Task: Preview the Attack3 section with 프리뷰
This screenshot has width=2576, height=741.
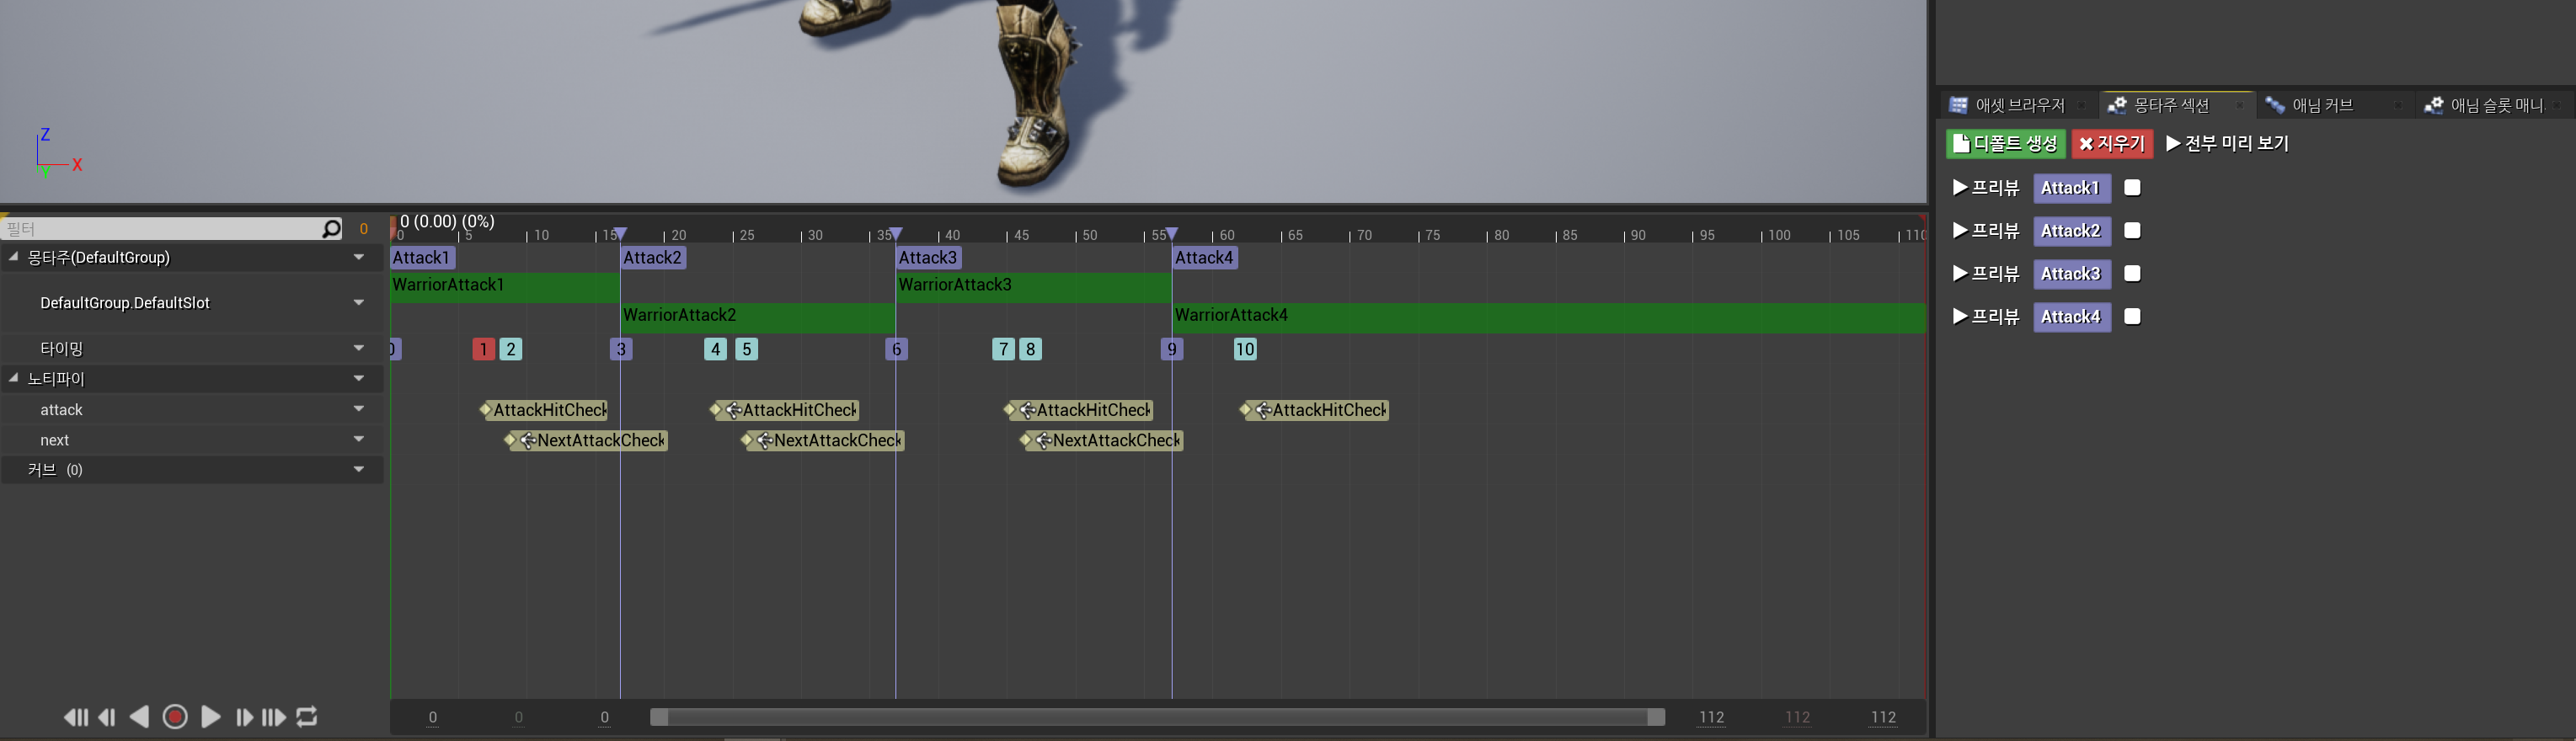Action: (1986, 274)
